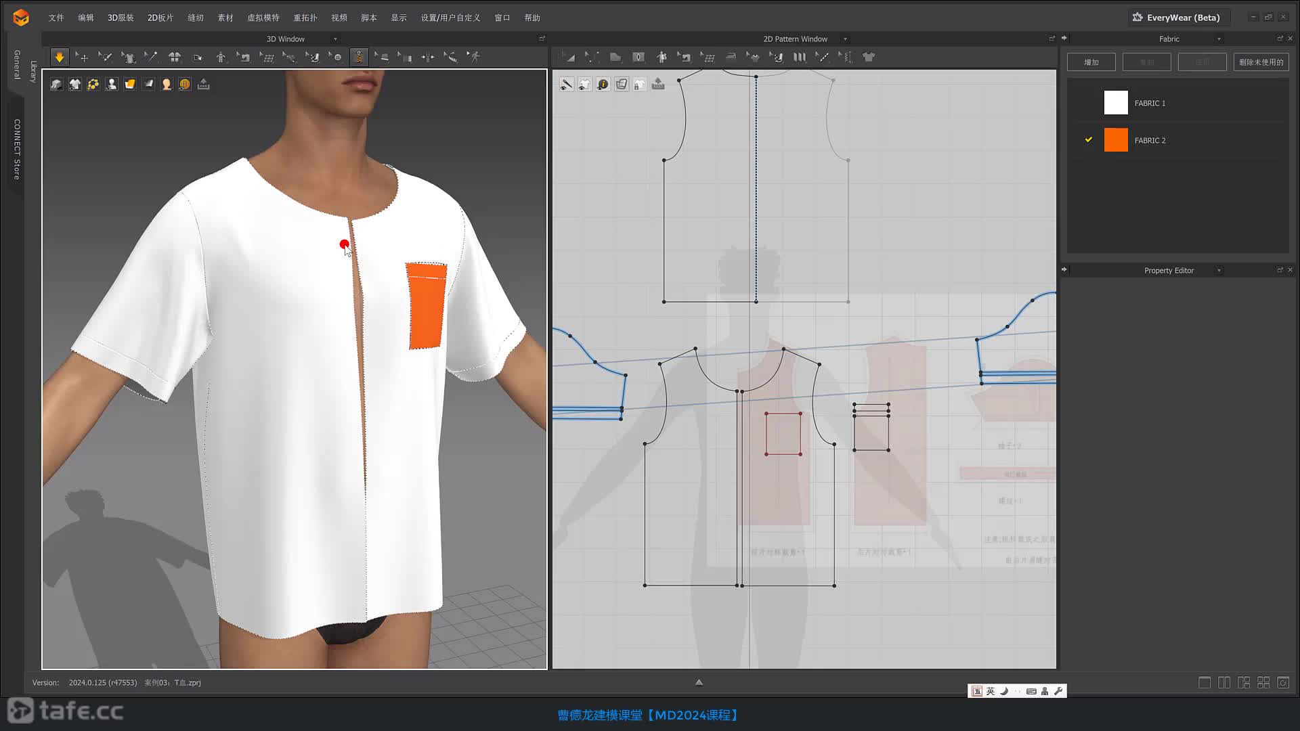Open the 3D服装 menu
This screenshot has width=1300, height=731.
tap(121, 18)
